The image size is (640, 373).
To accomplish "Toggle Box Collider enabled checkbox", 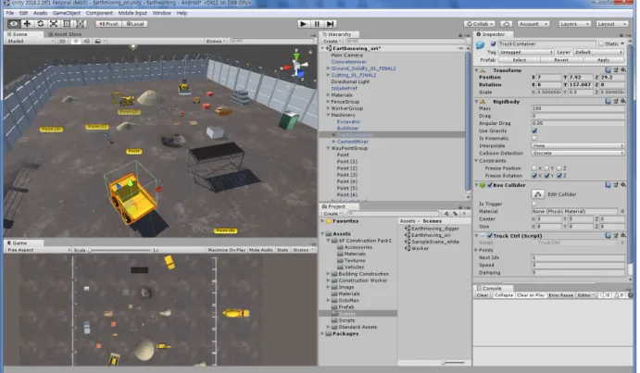I will (x=490, y=185).
